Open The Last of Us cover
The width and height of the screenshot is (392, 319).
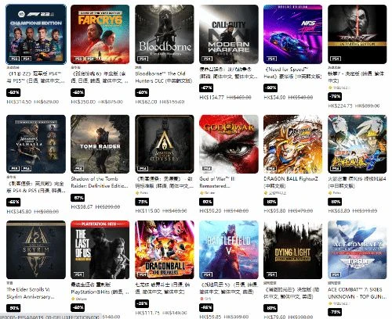click(100, 250)
